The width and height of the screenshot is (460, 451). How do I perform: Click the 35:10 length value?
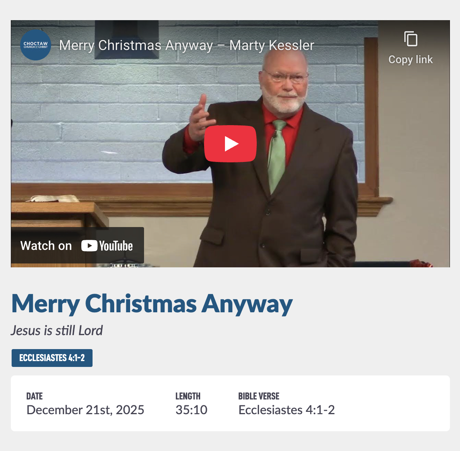pos(191,410)
